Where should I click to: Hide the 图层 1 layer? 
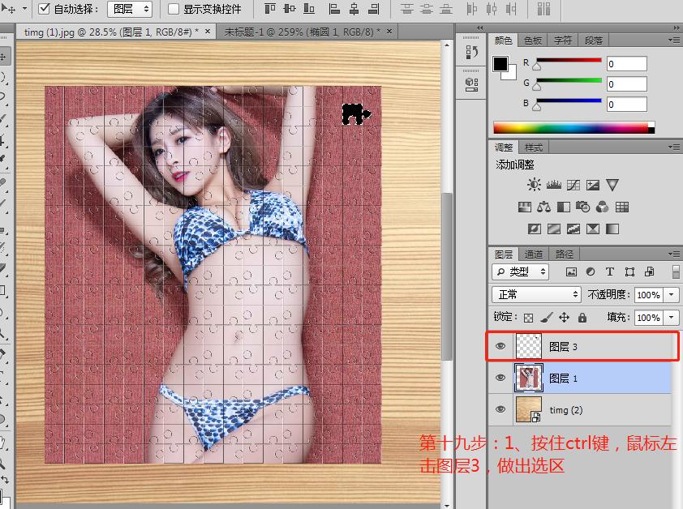coord(501,378)
